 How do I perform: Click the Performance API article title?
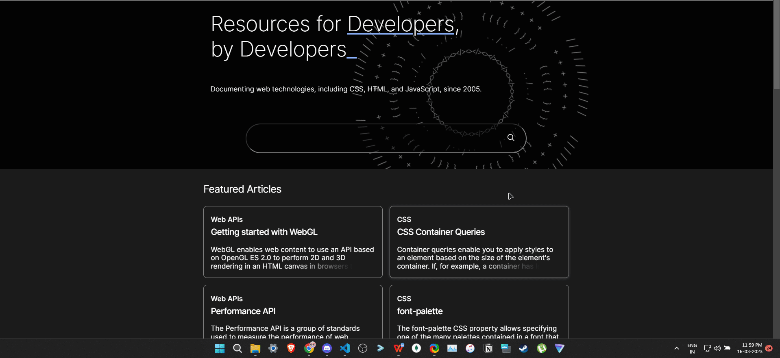pyautogui.click(x=243, y=311)
